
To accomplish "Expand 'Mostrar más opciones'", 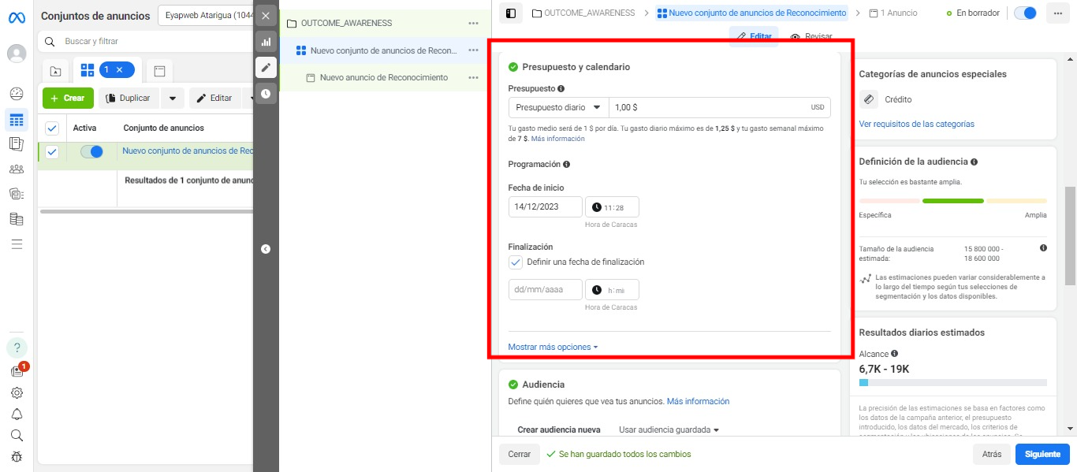I will (553, 347).
